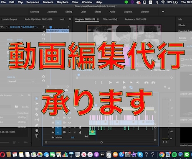
Task: Toggle the Effect Controls timeline view arrow
Action: click(x=44, y=27)
